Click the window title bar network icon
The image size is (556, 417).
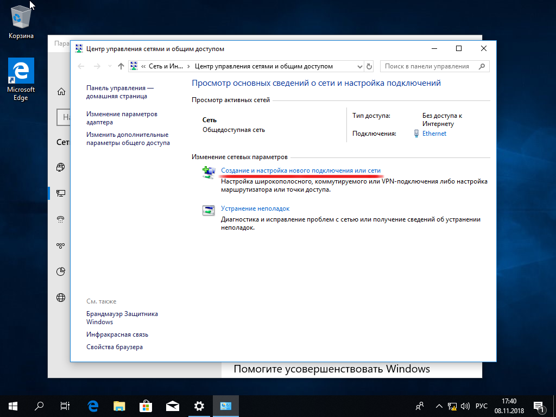click(79, 49)
